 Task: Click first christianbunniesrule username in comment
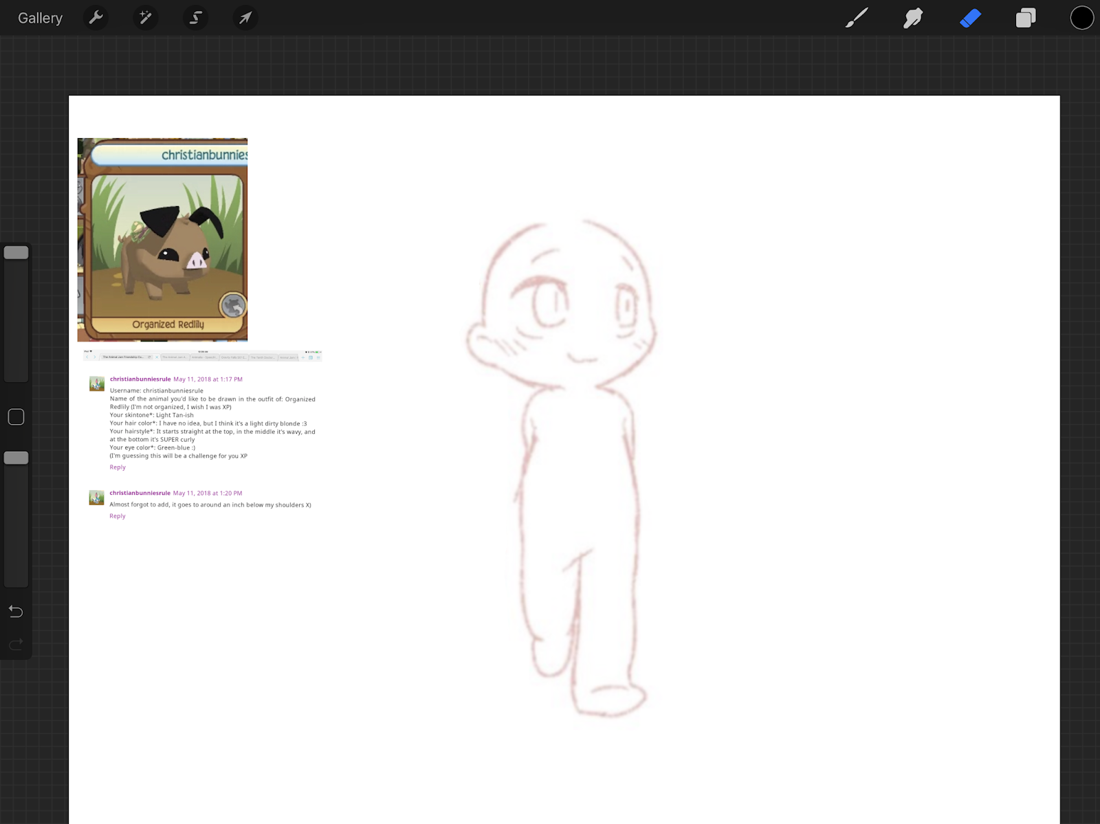[140, 379]
